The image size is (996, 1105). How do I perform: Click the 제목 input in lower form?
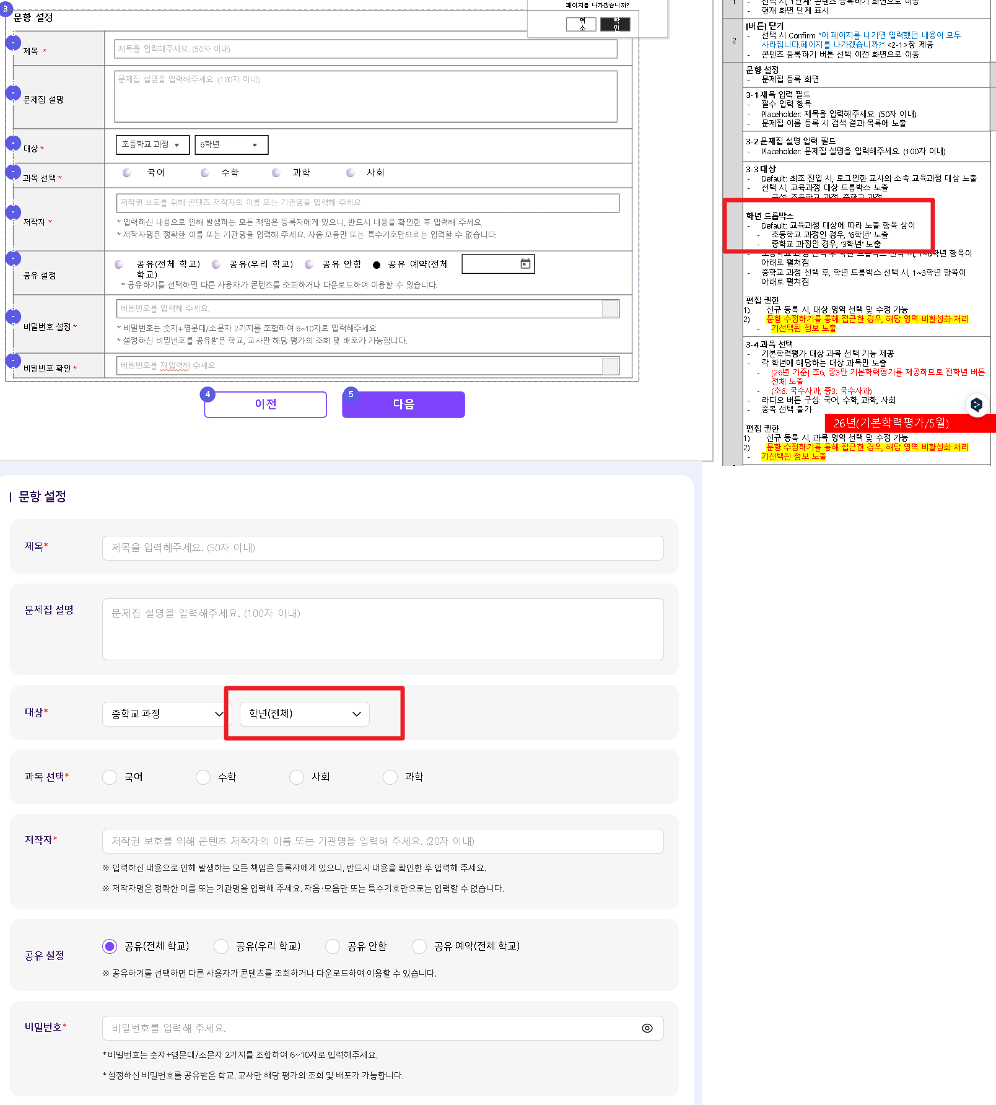[383, 548]
